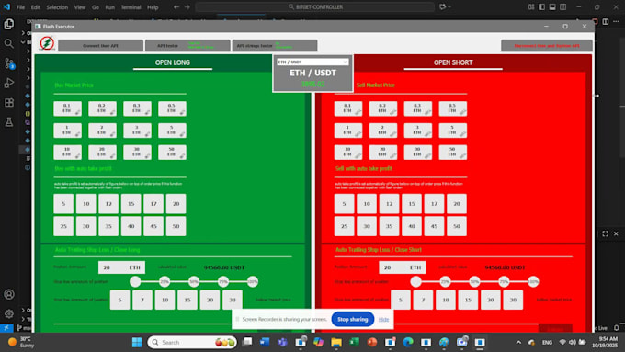Open VS Code Selection menu
The width and height of the screenshot is (625, 352).
(x=57, y=7)
